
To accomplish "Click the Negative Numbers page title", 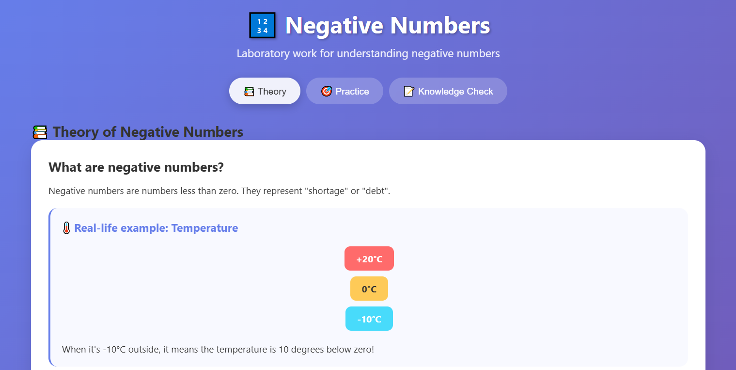I will click(x=388, y=25).
